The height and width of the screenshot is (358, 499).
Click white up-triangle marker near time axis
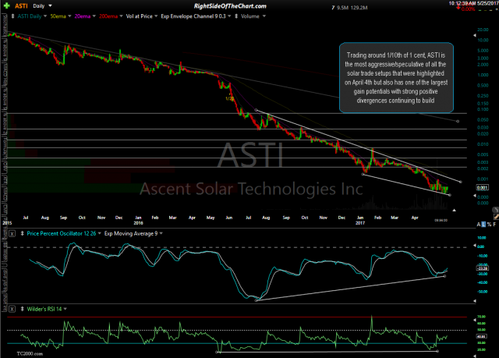(x=454, y=210)
